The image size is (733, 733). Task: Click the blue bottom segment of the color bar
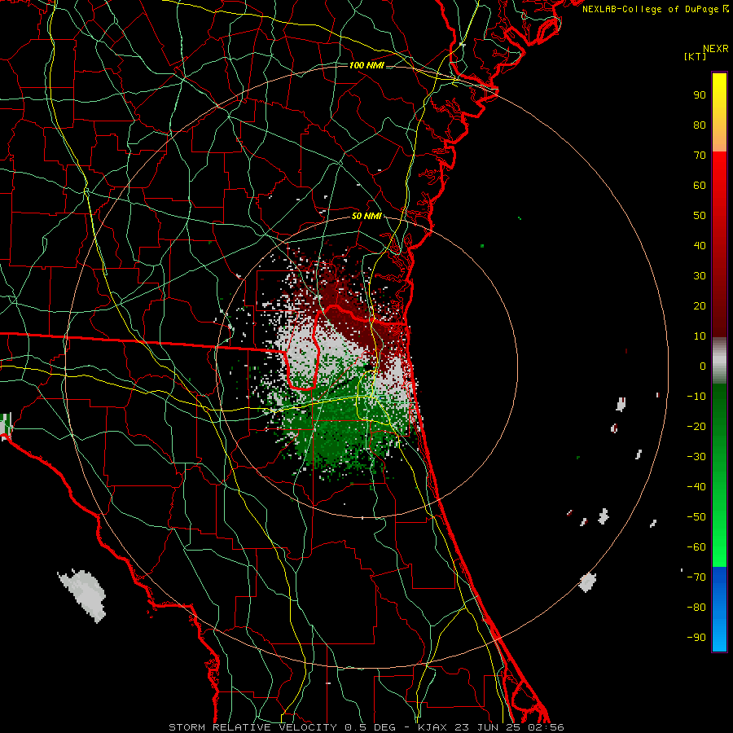coord(719,609)
